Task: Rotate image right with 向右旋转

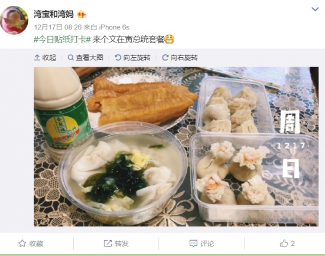Action: (x=184, y=58)
